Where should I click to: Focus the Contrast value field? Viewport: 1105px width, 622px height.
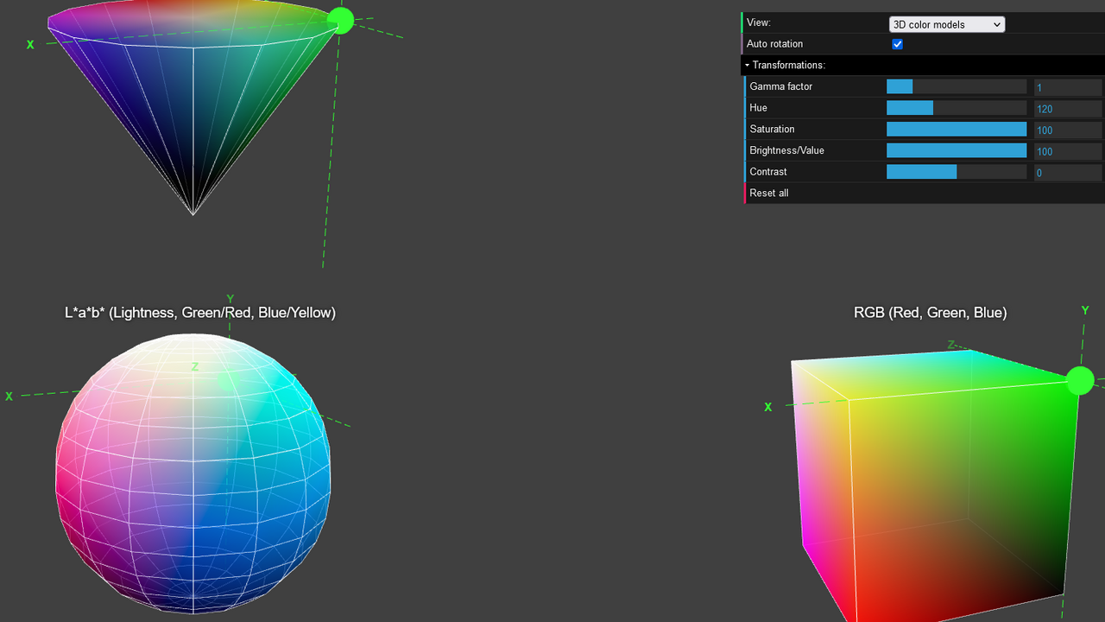tap(1067, 173)
